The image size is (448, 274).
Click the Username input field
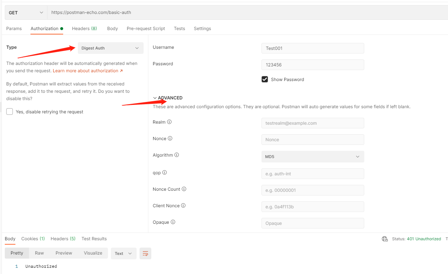coord(312,48)
